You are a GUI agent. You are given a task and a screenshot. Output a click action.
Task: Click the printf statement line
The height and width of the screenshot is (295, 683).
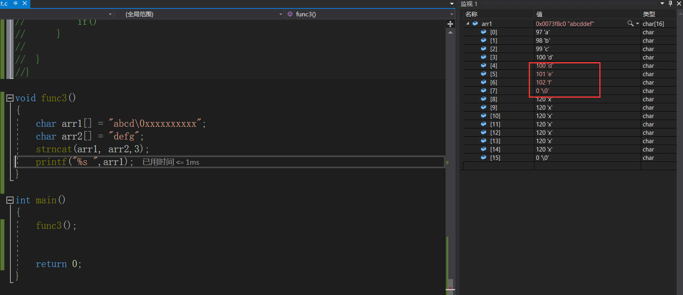(x=84, y=162)
